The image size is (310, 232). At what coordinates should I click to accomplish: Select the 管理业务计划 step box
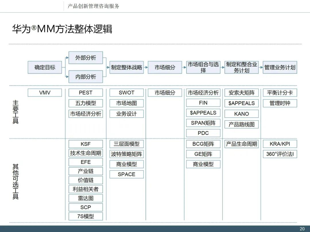click(x=280, y=67)
